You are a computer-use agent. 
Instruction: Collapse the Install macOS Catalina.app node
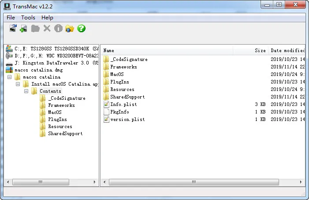click(18, 84)
